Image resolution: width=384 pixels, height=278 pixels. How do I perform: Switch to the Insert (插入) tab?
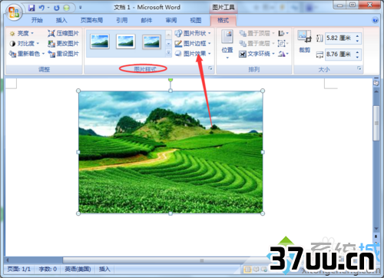tap(61, 20)
